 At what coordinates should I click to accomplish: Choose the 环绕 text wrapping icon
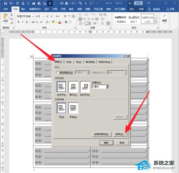pyautogui.click(x=73, y=108)
